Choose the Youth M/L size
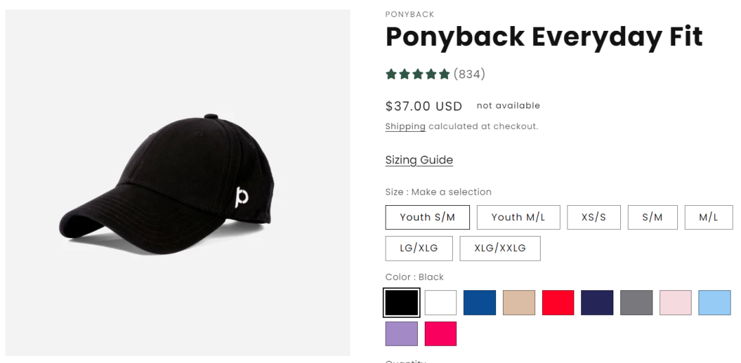741x363 pixels. (x=518, y=217)
